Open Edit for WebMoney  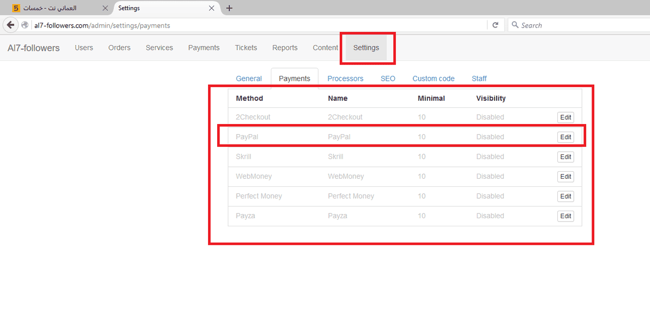click(x=565, y=177)
